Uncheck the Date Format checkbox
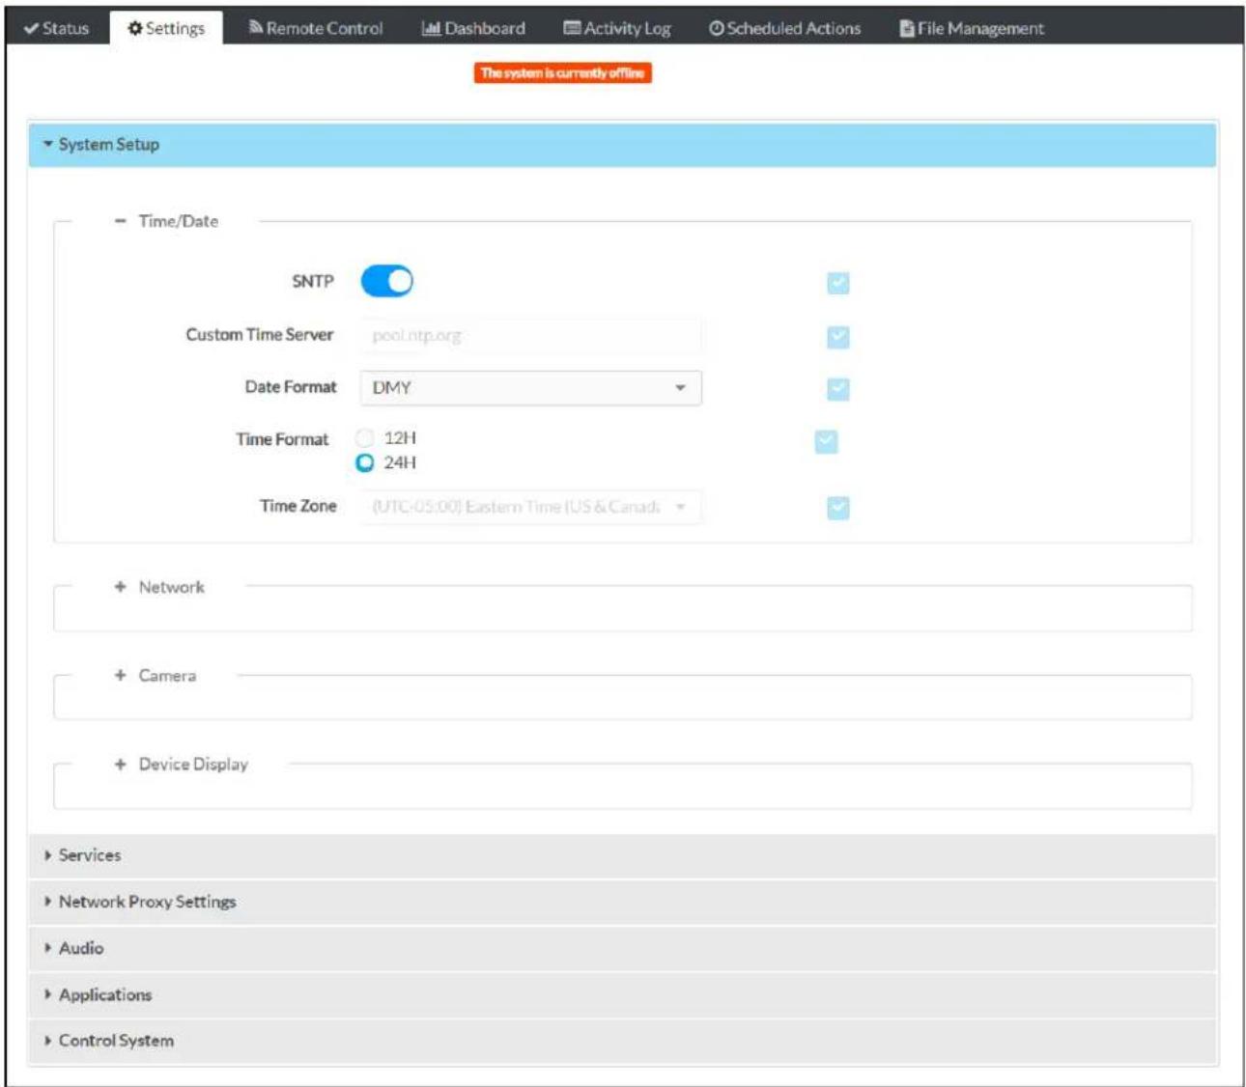The image size is (1246, 1087). pyautogui.click(x=838, y=389)
